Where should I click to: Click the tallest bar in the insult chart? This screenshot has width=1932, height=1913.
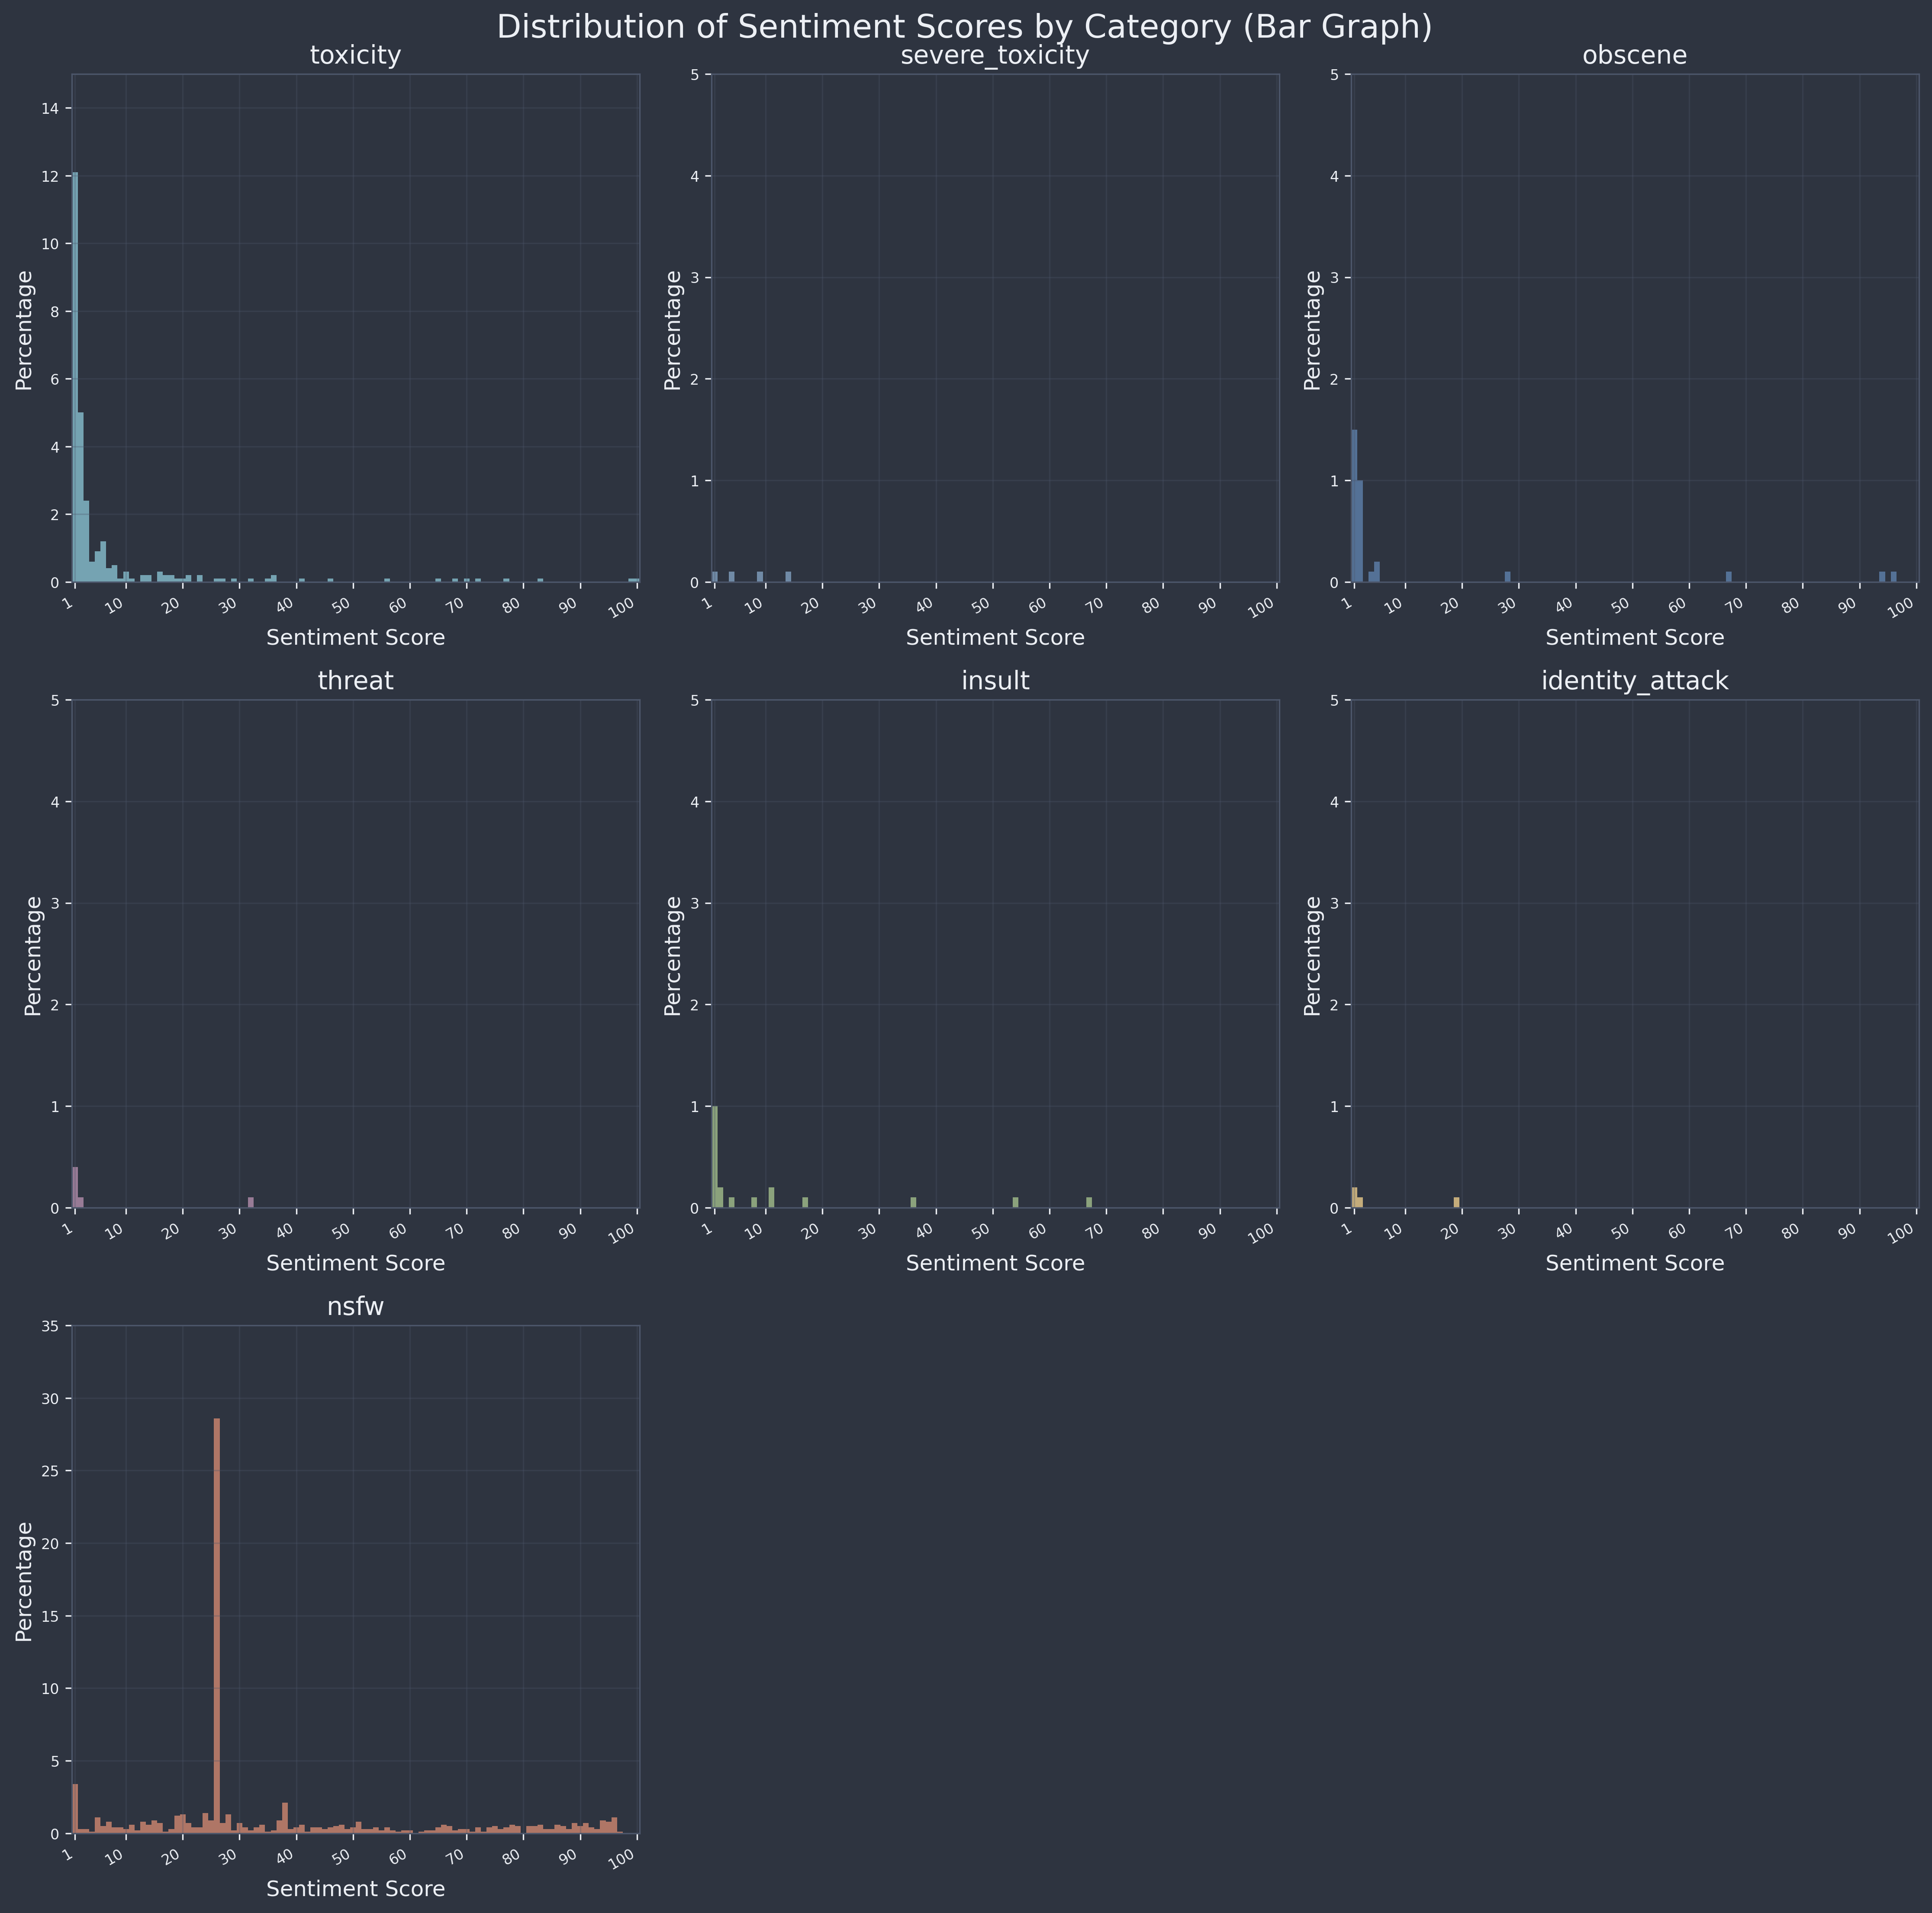(714, 1156)
